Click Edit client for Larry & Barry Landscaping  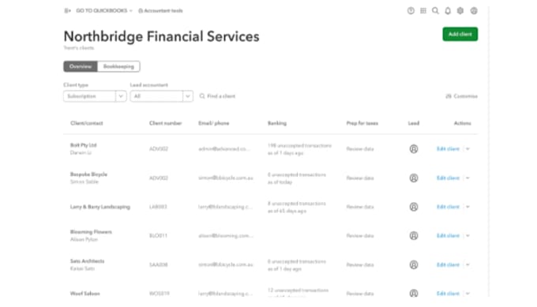448,207
